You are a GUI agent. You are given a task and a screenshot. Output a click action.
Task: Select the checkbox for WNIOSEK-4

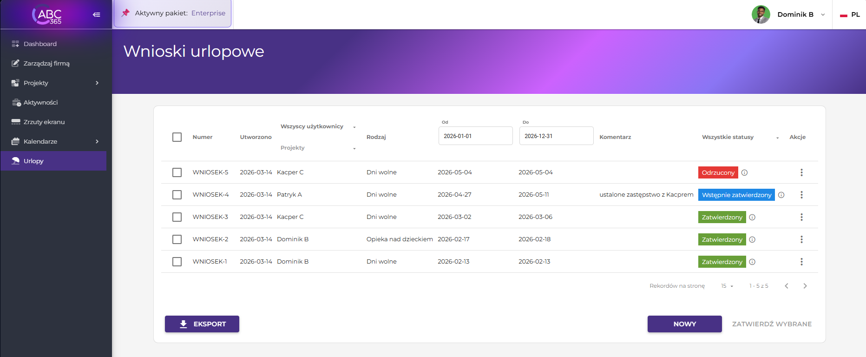coord(177,195)
